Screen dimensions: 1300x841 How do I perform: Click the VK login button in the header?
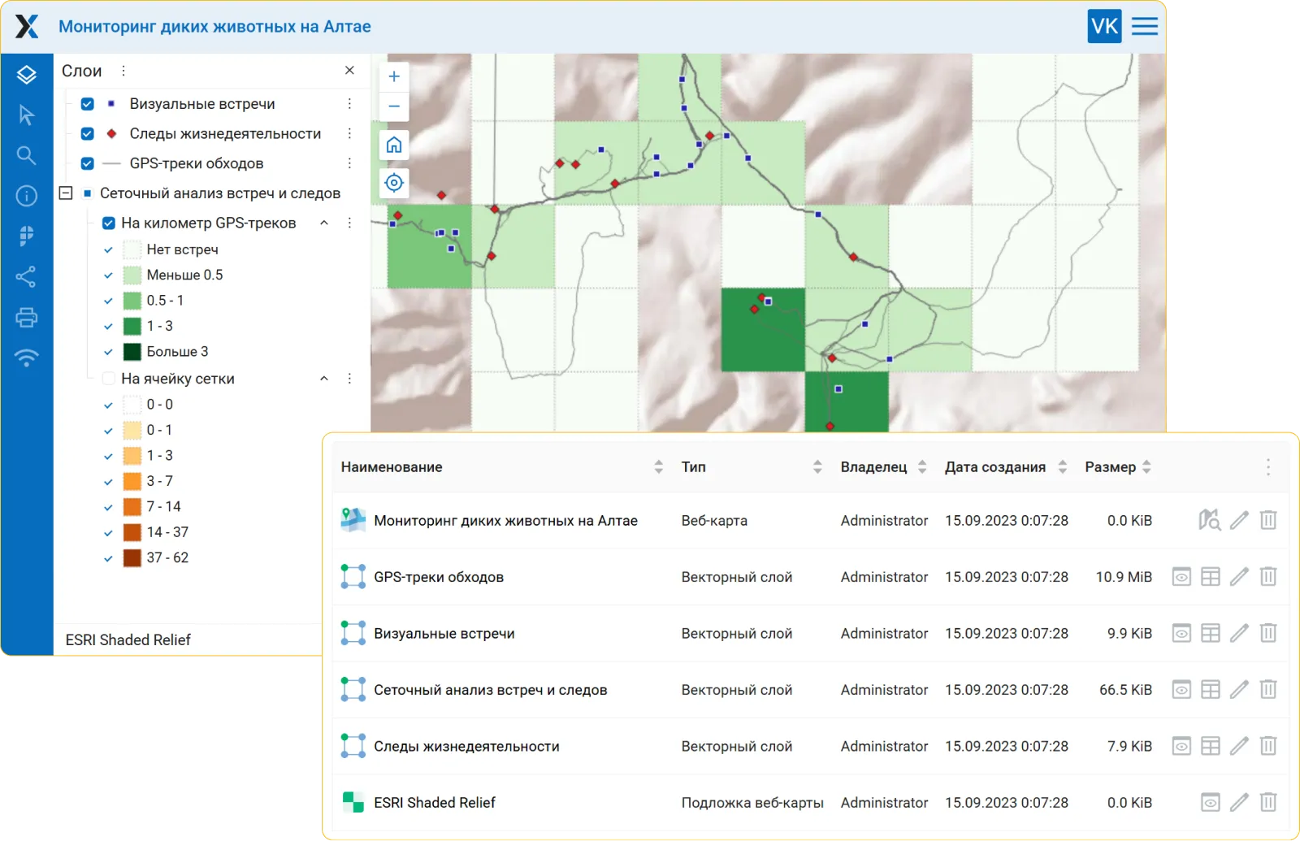click(x=1104, y=25)
